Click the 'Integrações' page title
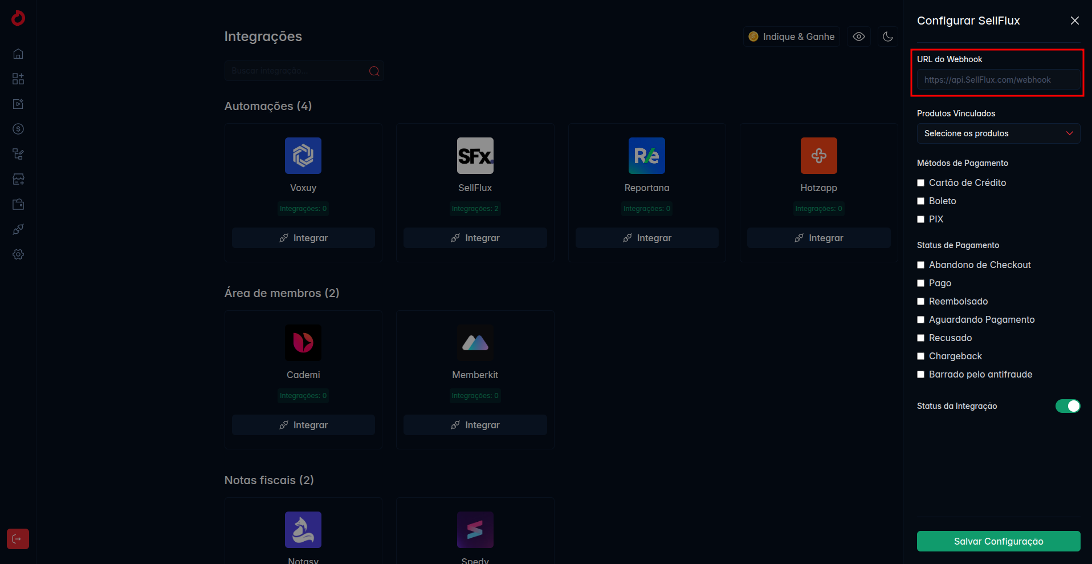Screen dimensions: 1092x564 [x=263, y=36]
